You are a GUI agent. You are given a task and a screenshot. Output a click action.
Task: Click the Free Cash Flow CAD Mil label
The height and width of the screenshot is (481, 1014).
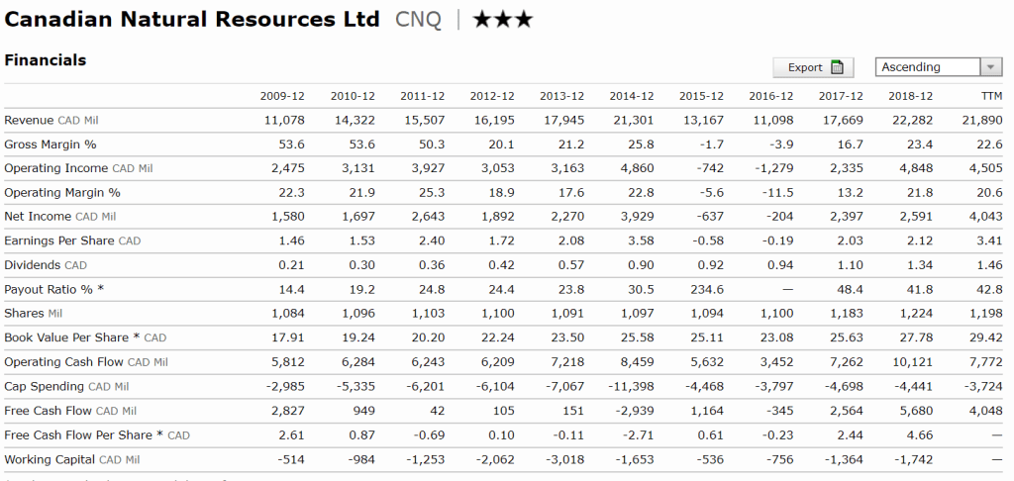[x=70, y=411]
